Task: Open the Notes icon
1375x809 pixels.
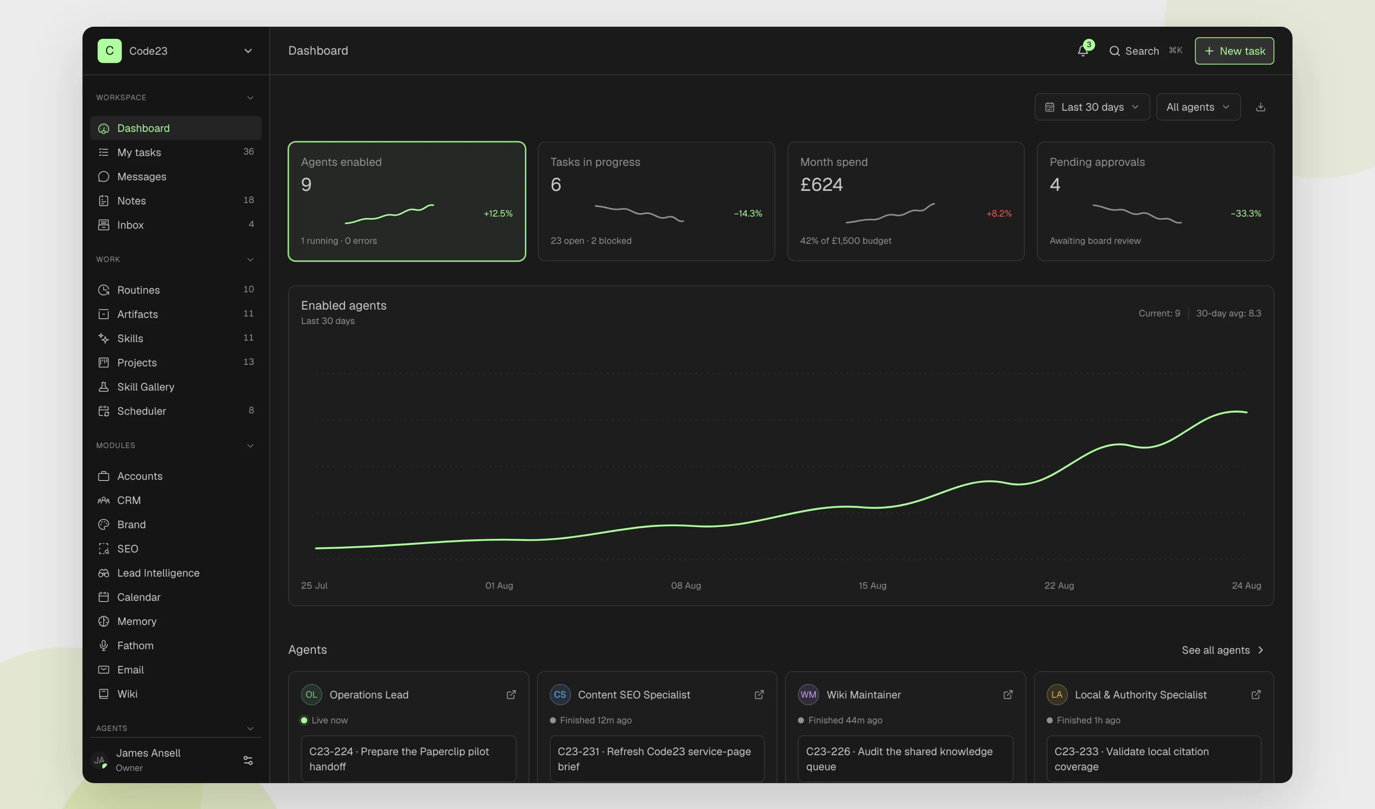Action: [x=104, y=201]
